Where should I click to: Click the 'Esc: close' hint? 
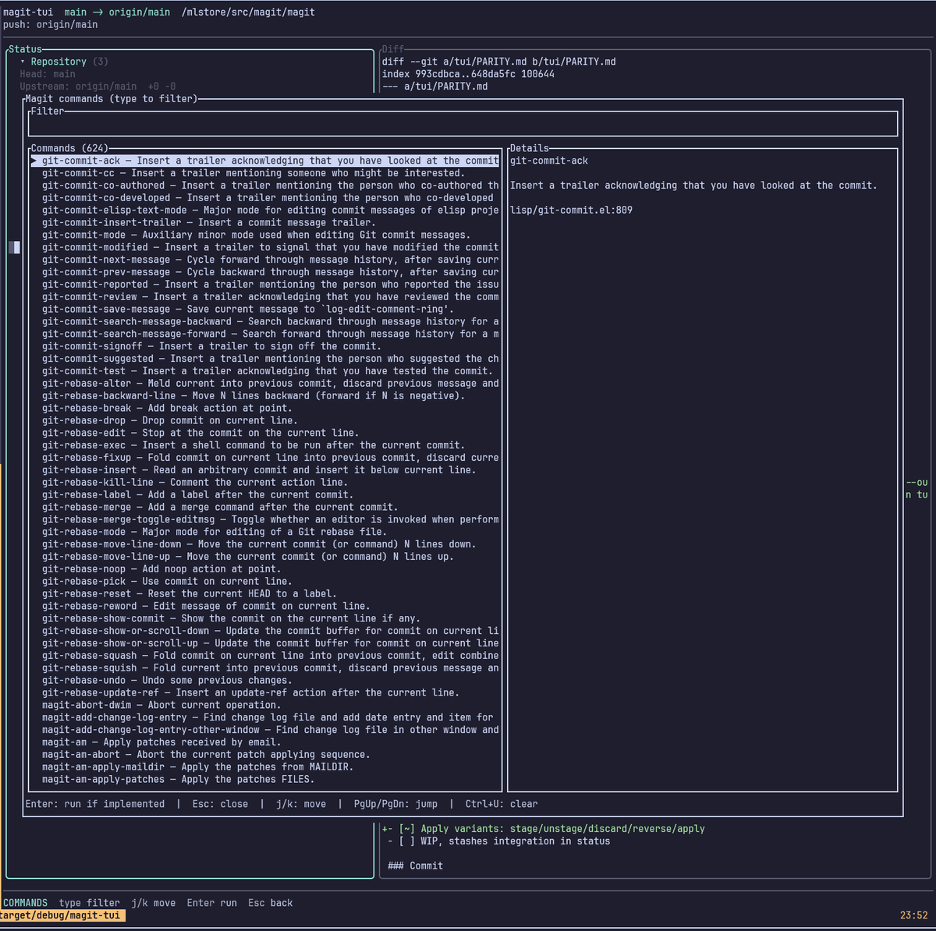[221, 804]
